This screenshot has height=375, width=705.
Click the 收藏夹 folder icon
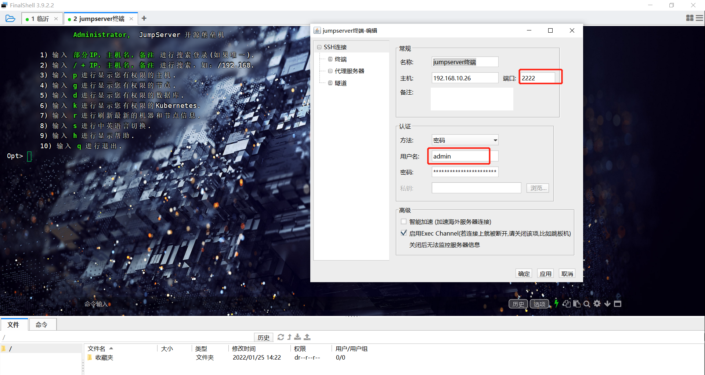coord(90,357)
